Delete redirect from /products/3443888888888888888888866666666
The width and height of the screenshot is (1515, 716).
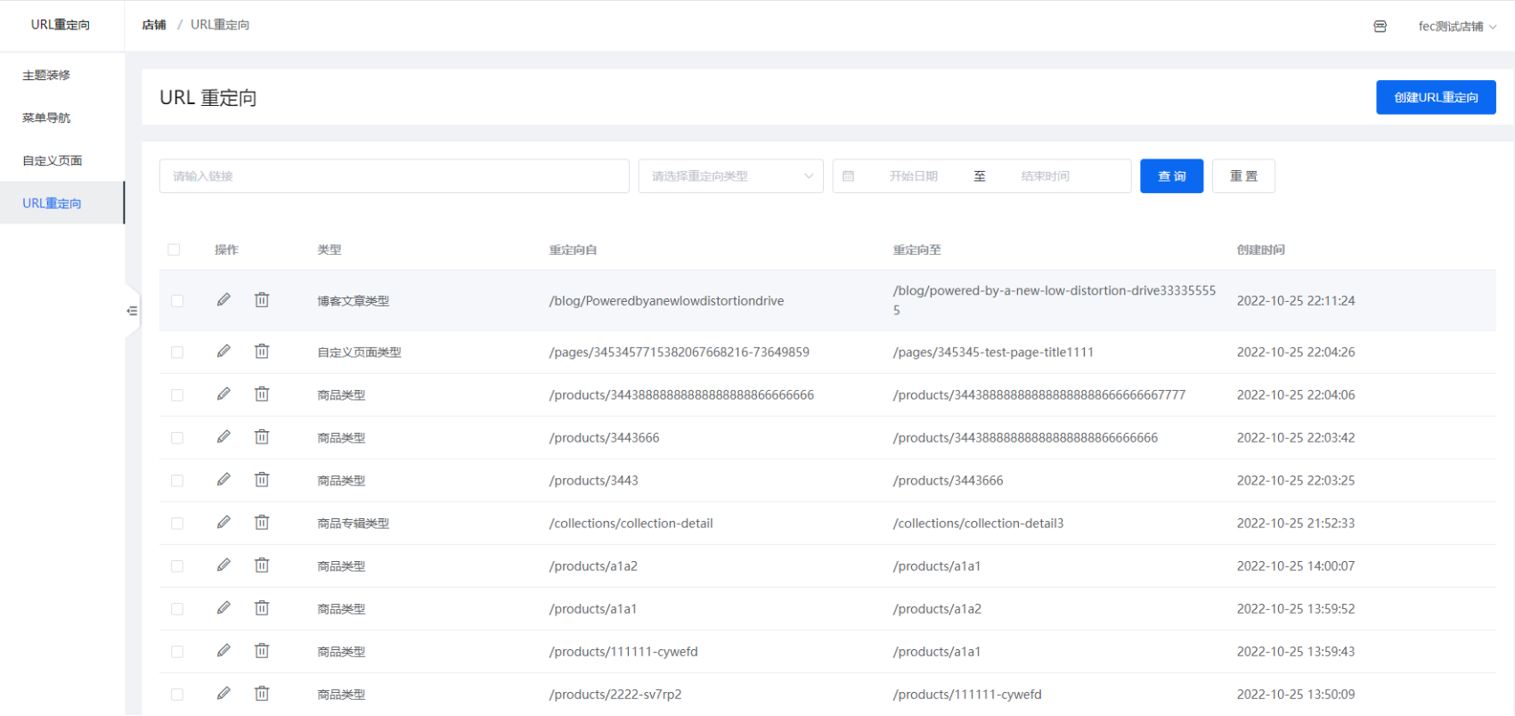pyautogui.click(x=262, y=395)
